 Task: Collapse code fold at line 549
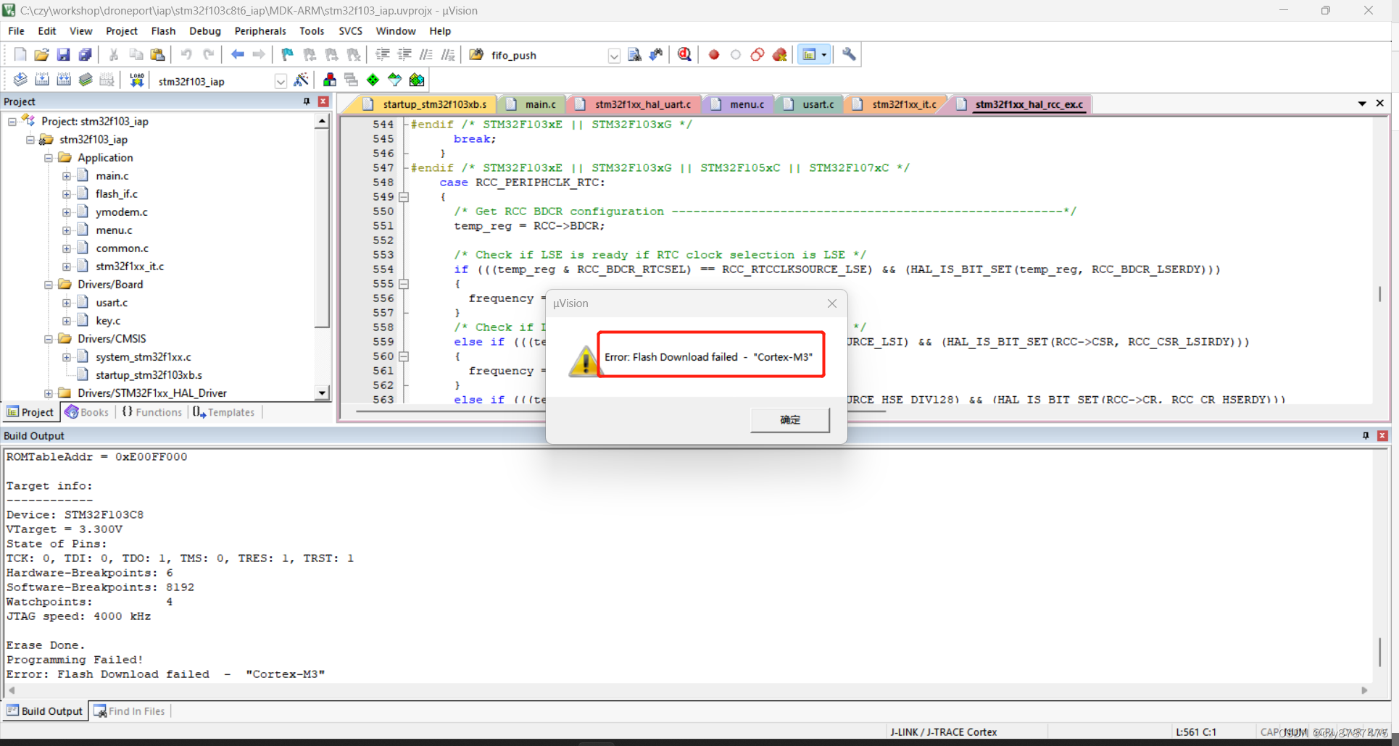point(404,197)
